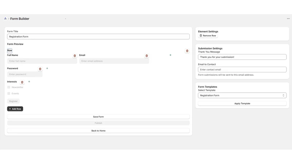This screenshot has width=292, height=164.
Task: Add a field next to Email with the plus icon
Action: (x=170, y=55)
